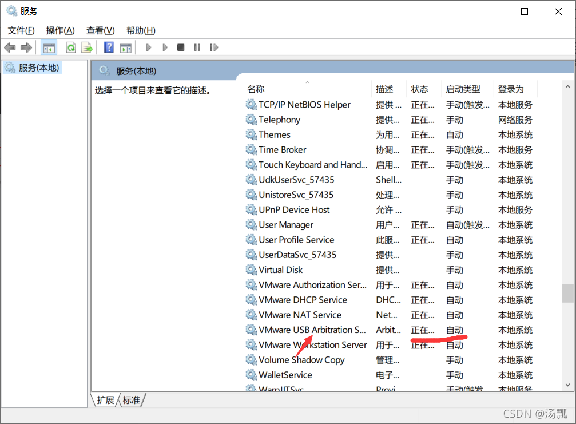Click DHC... description of VMware DHCP Service
The image size is (576, 424).
388,300
